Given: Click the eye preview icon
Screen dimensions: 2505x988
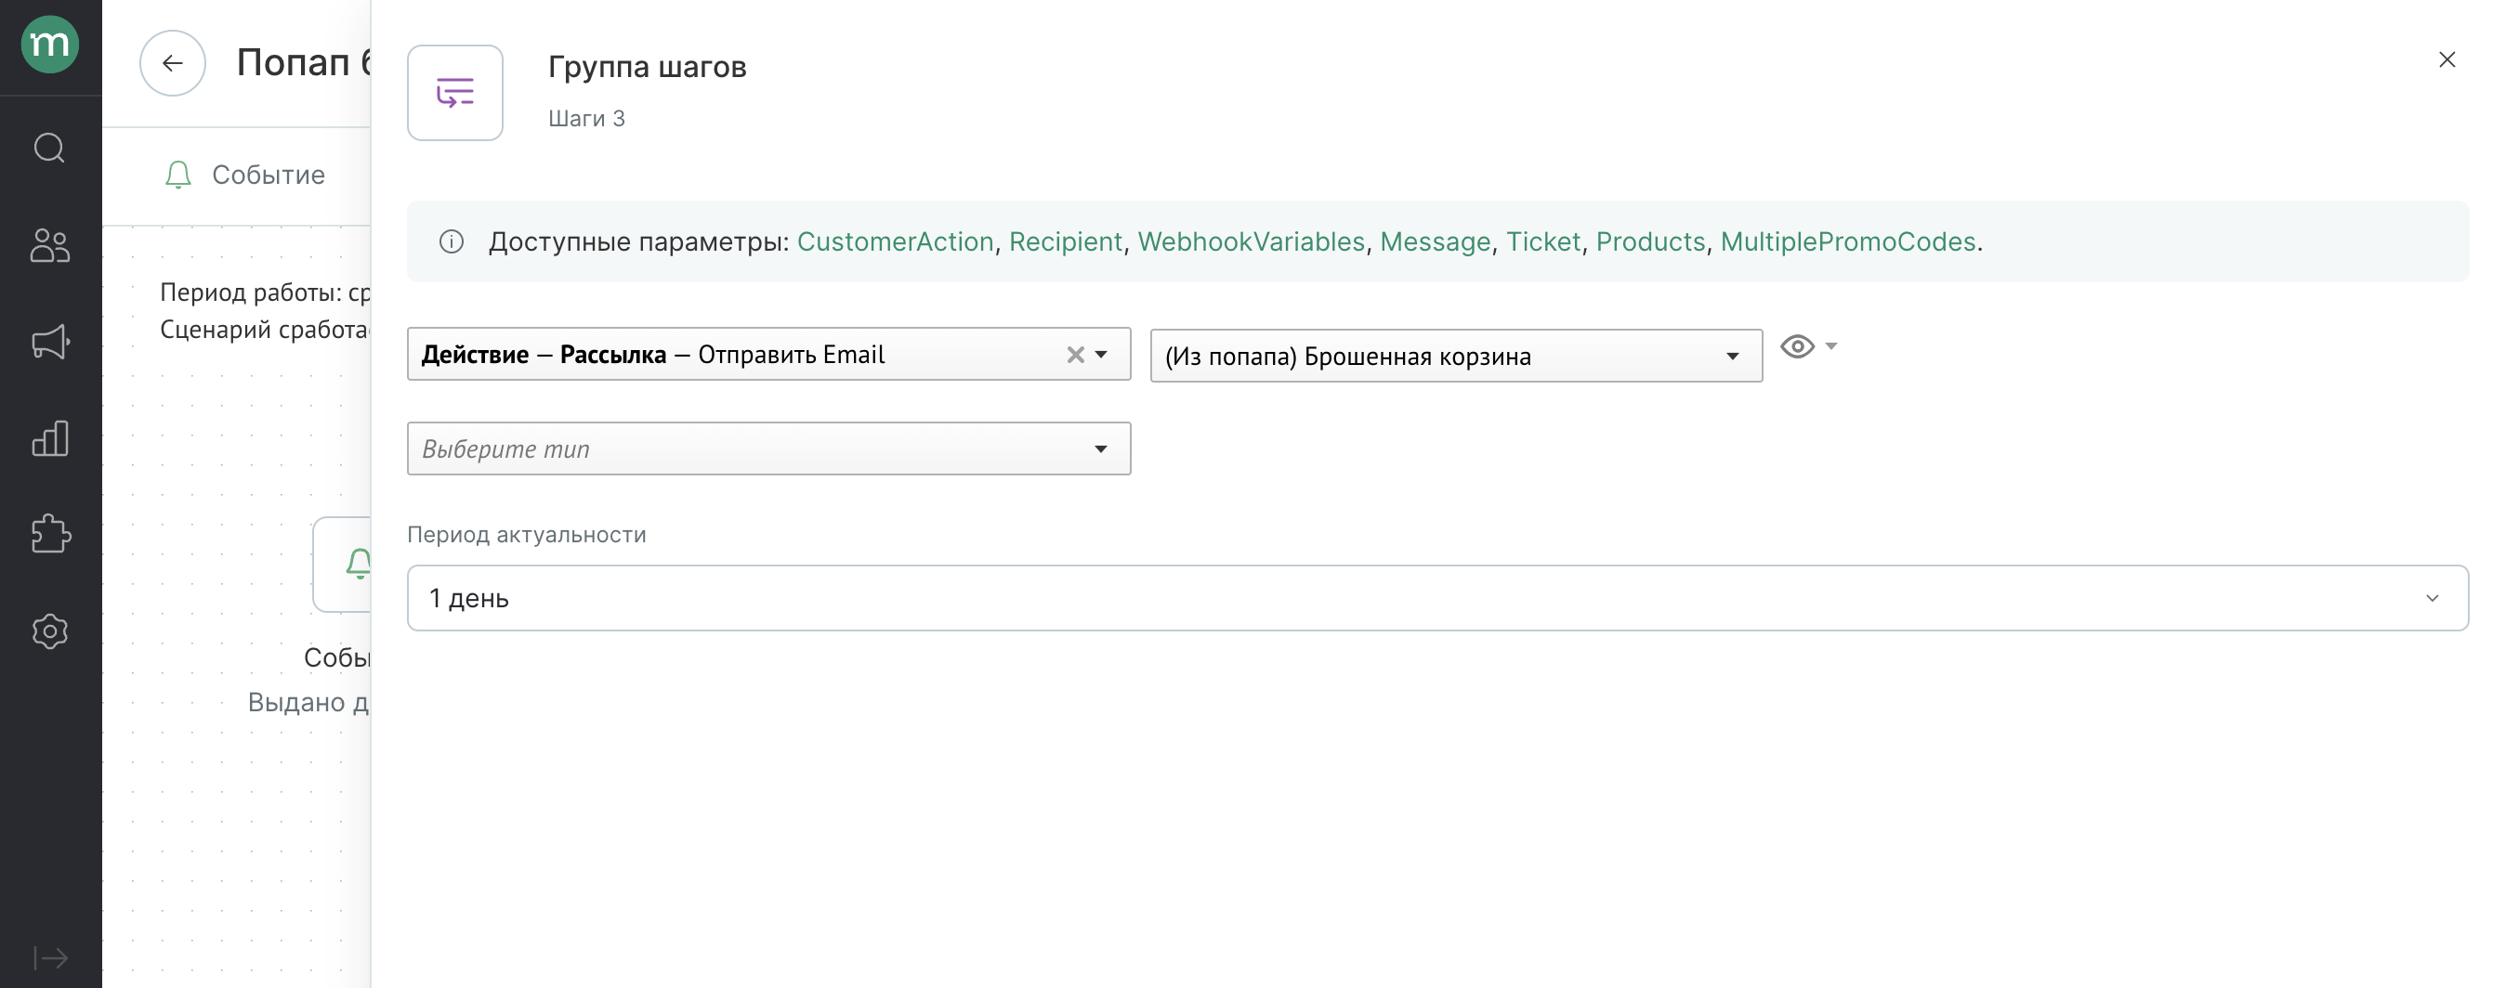Looking at the screenshot, I should (x=1796, y=346).
